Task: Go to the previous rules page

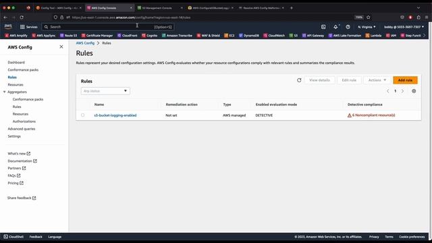Action: (x=387, y=91)
